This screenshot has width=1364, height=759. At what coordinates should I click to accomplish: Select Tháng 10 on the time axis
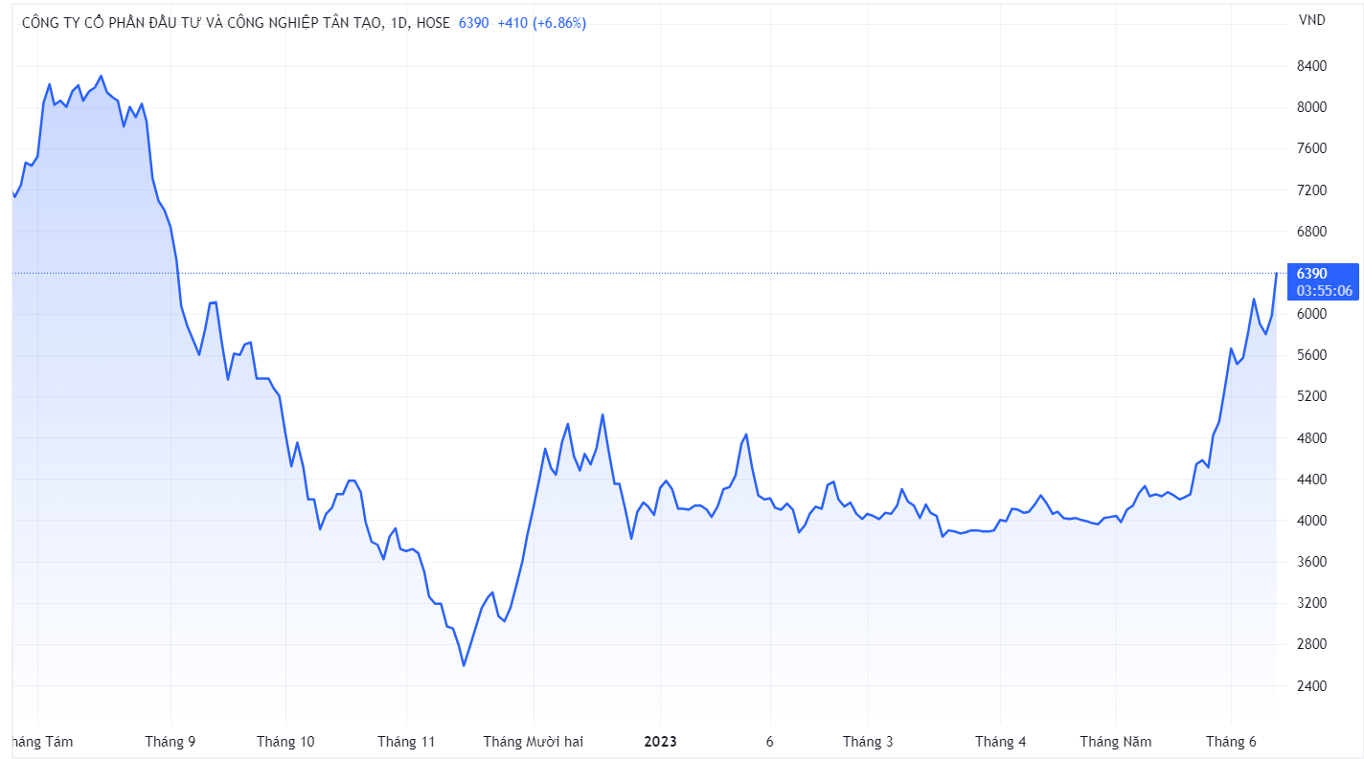point(285,742)
